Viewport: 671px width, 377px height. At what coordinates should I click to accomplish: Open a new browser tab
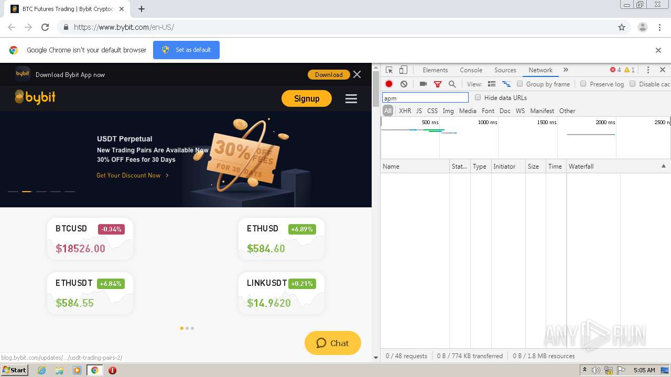coord(142,9)
